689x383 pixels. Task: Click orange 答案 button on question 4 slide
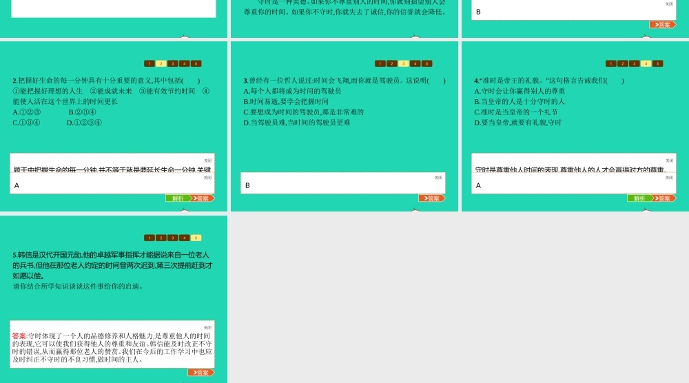(664, 198)
